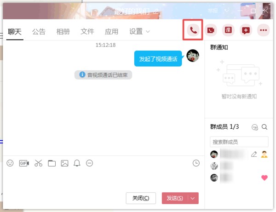Select the second group member avatar
Viewport: 276px width, 212px height.
[214, 166]
